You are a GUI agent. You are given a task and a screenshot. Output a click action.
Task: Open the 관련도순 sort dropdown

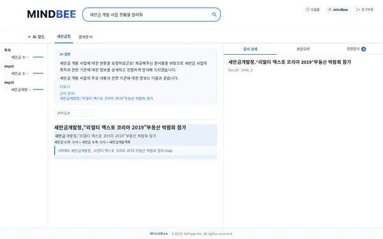[x=73, y=113]
